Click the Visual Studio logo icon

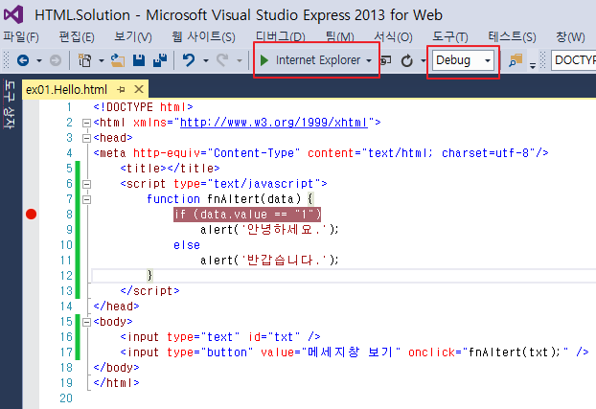click(13, 14)
